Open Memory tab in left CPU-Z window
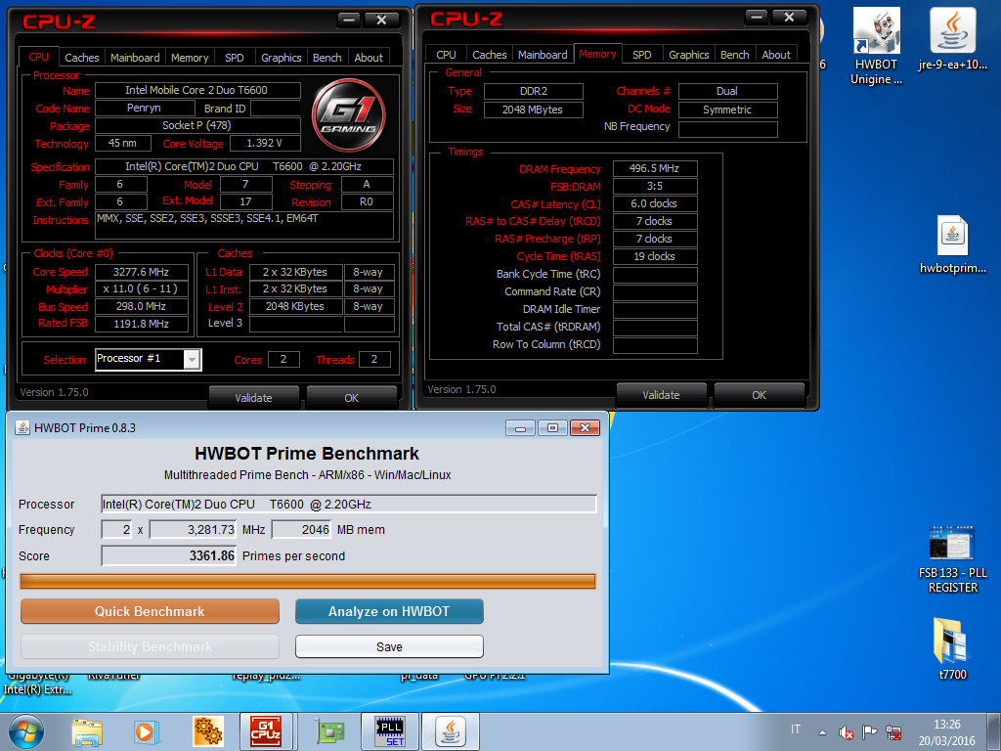Screen dimensions: 1001x751 (190, 58)
